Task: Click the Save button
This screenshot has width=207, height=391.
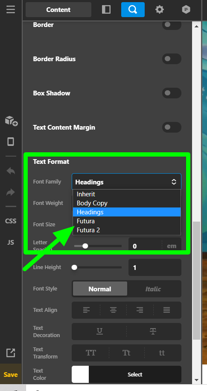Action: click(x=11, y=375)
